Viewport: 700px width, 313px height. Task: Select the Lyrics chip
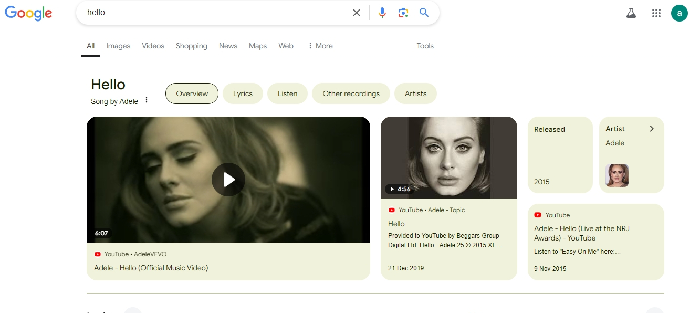[x=243, y=93]
